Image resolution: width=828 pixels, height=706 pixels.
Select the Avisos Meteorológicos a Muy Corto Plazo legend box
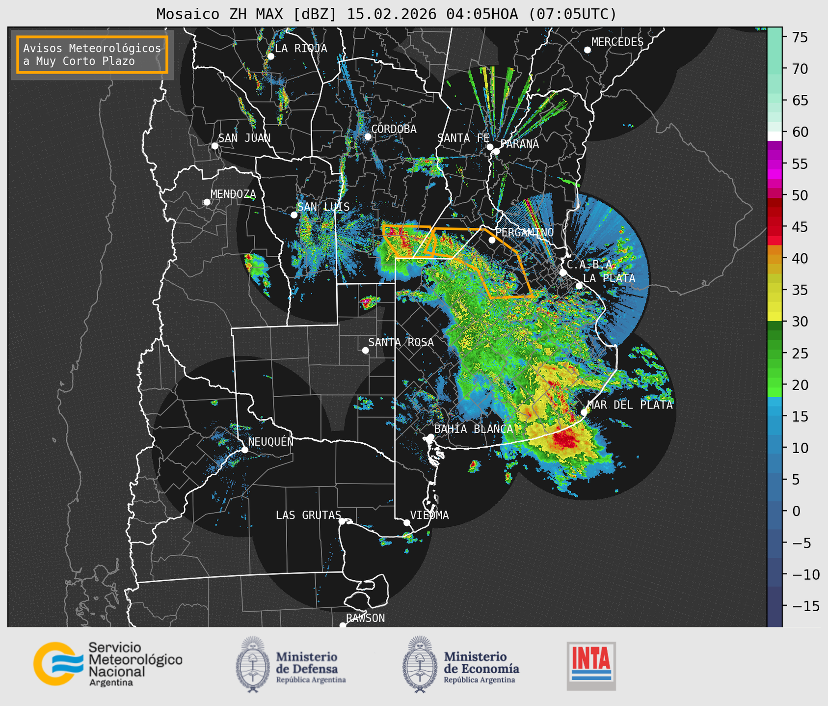[x=92, y=54]
